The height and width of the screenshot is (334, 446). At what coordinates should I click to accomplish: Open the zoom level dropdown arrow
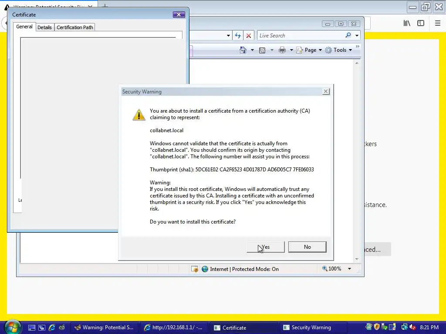[x=349, y=269]
